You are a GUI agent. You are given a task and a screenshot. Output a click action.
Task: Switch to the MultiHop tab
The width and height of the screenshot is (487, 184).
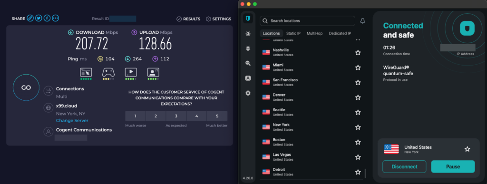coord(315,33)
